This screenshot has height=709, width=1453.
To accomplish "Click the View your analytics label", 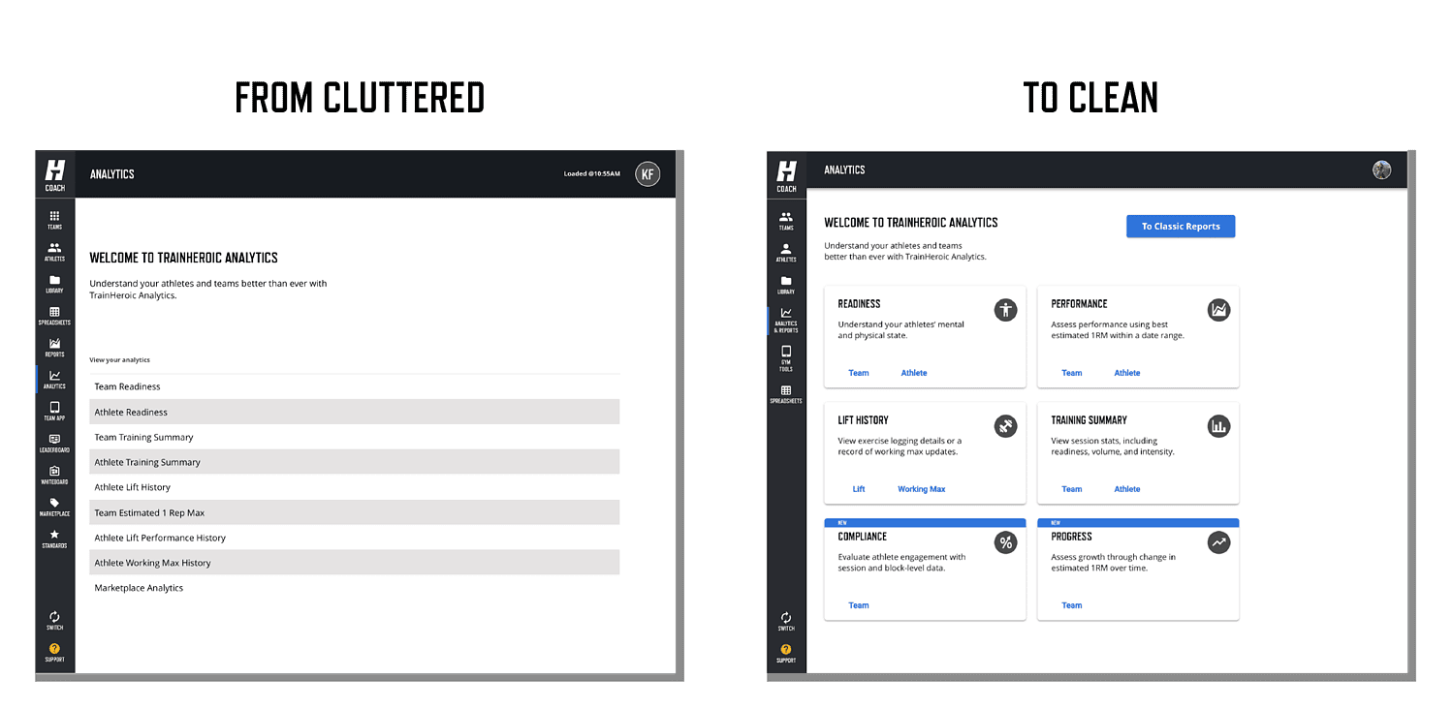I will [x=119, y=360].
